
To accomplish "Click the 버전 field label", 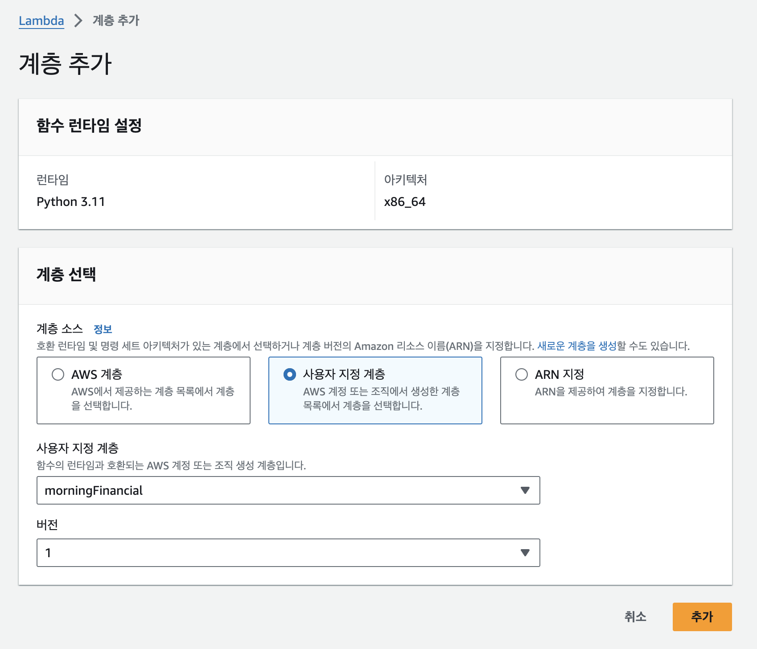I will tap(47, 525).
